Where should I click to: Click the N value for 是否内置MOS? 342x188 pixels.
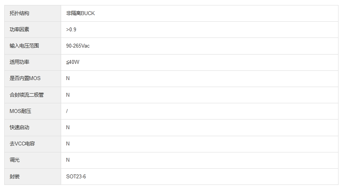pyautogui.click(x=68, y=78)
